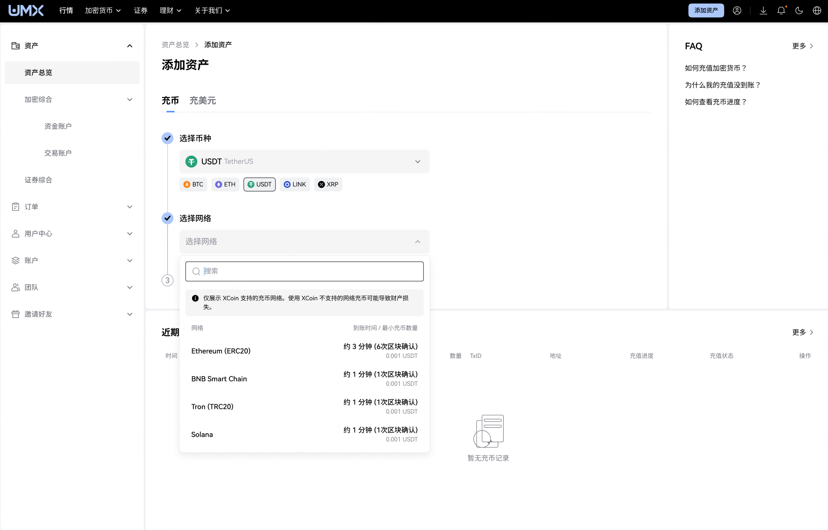Open 资金账户 in sidebar
The width and height of the screenshot is (828, 530).
pyautogui.click(x=58, y=126)
